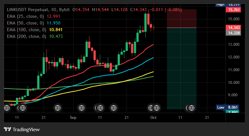Open the globe event icon just right of Sep
This screenshot has width=249, height=136.
81,108
